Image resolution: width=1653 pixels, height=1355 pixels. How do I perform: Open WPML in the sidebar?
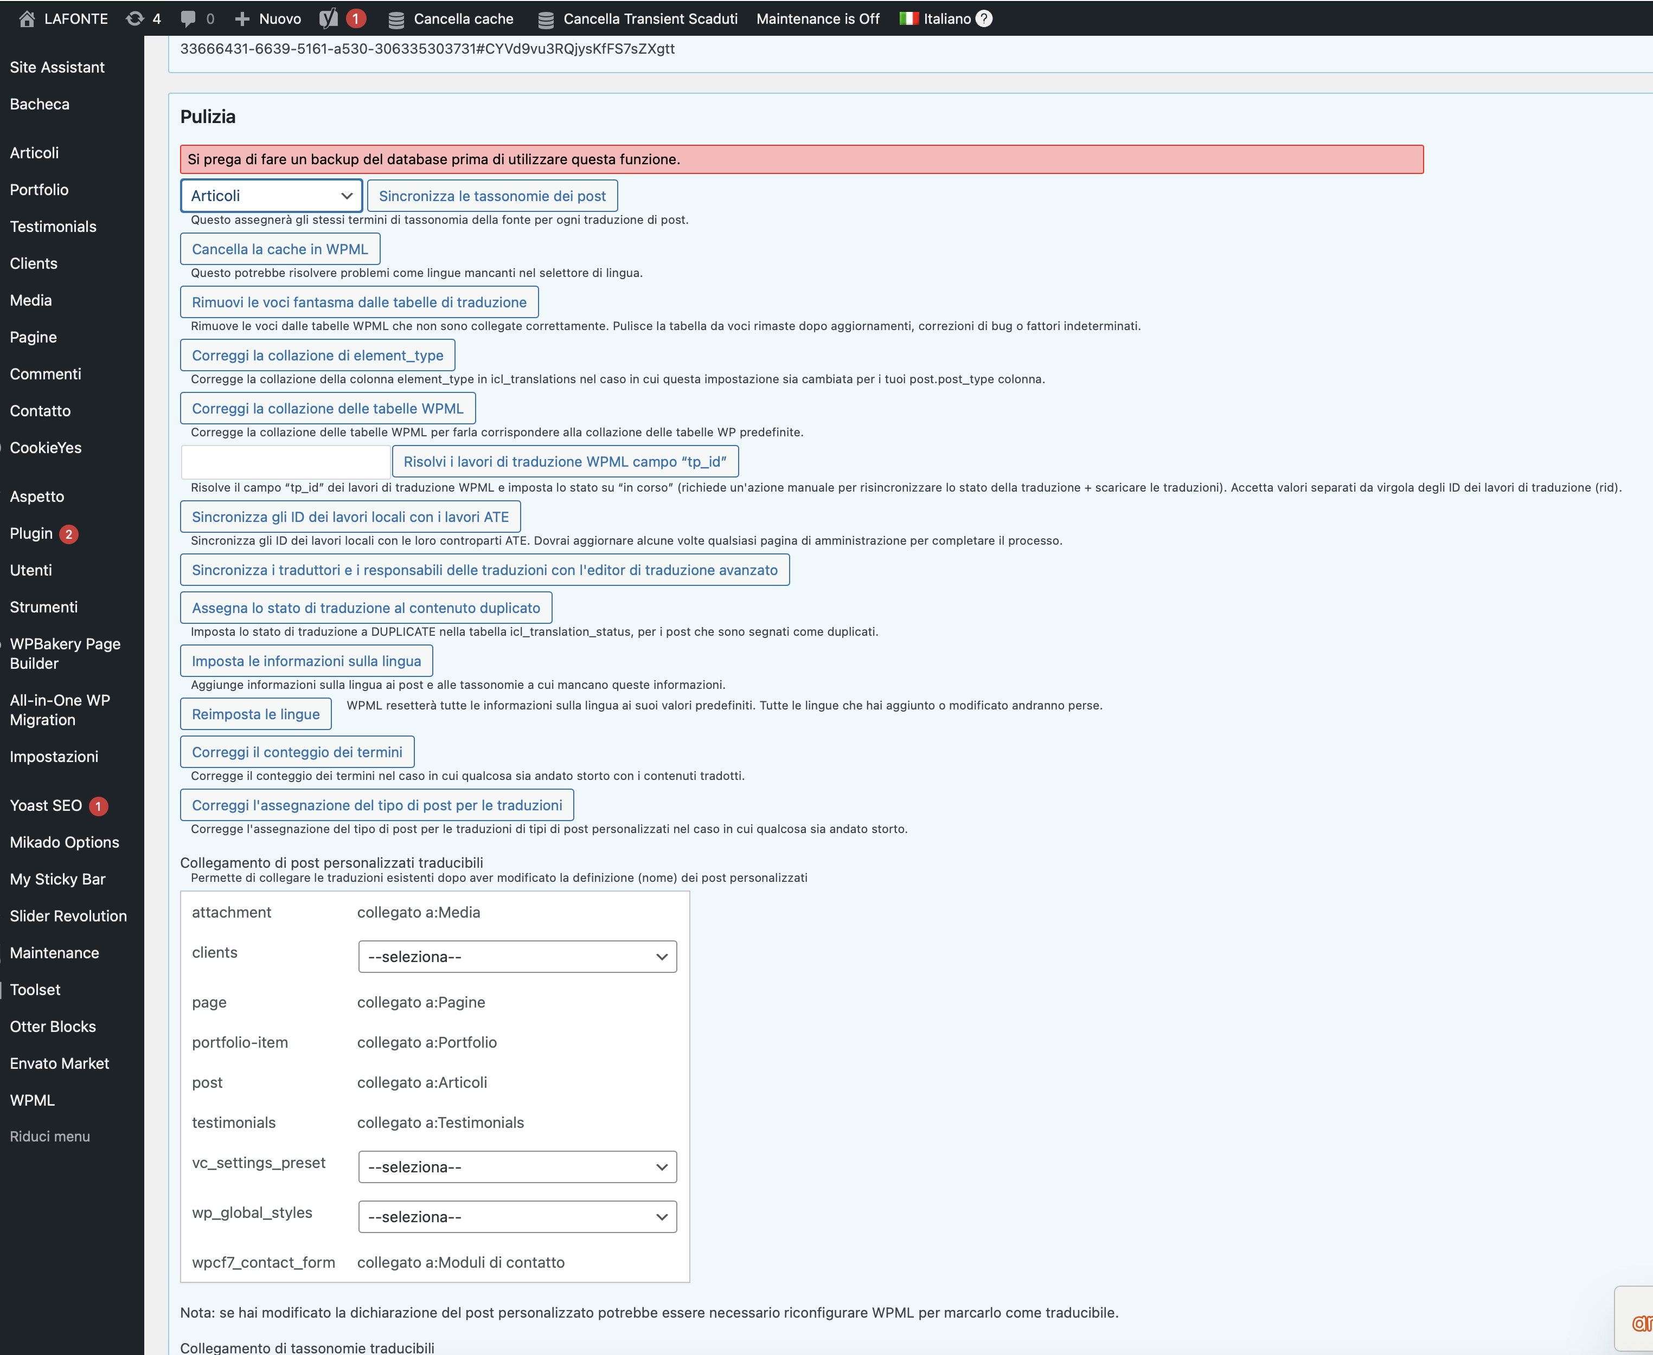pyautogui.click(x=32, y=1100)
